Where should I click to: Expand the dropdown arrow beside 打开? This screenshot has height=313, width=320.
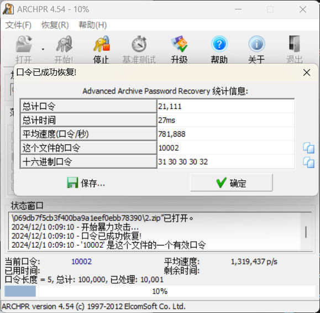[43, 49]
